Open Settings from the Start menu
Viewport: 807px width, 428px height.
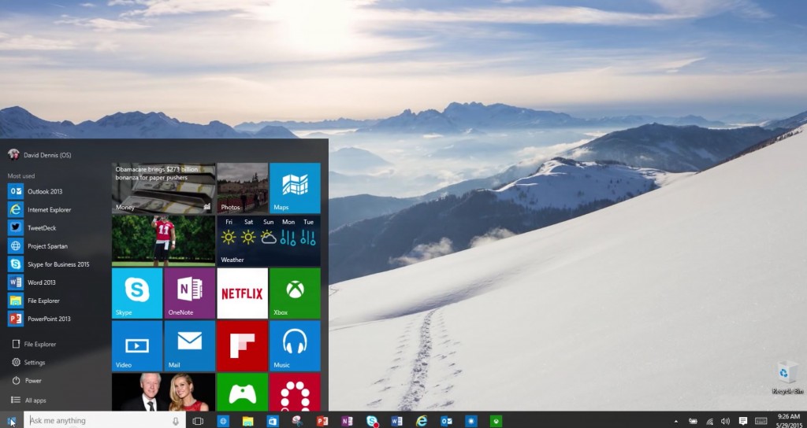point(28,362)
